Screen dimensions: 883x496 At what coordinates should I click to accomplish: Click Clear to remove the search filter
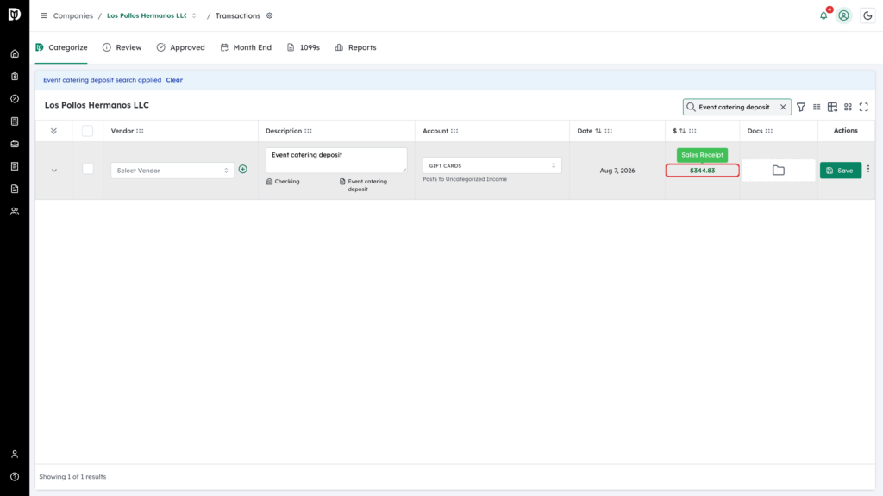click(174, 80)
